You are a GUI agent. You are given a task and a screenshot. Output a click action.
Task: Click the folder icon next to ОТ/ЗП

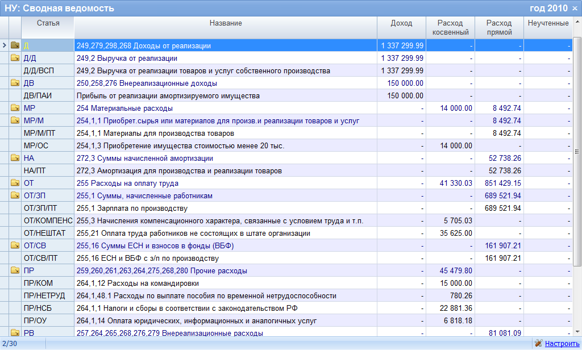[x=15, y=195]
